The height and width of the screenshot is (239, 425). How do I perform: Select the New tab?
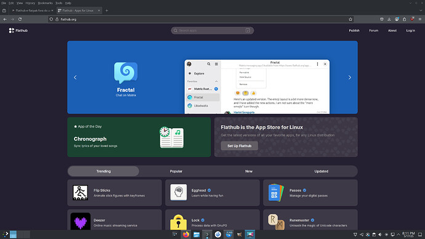pos(249,171)
